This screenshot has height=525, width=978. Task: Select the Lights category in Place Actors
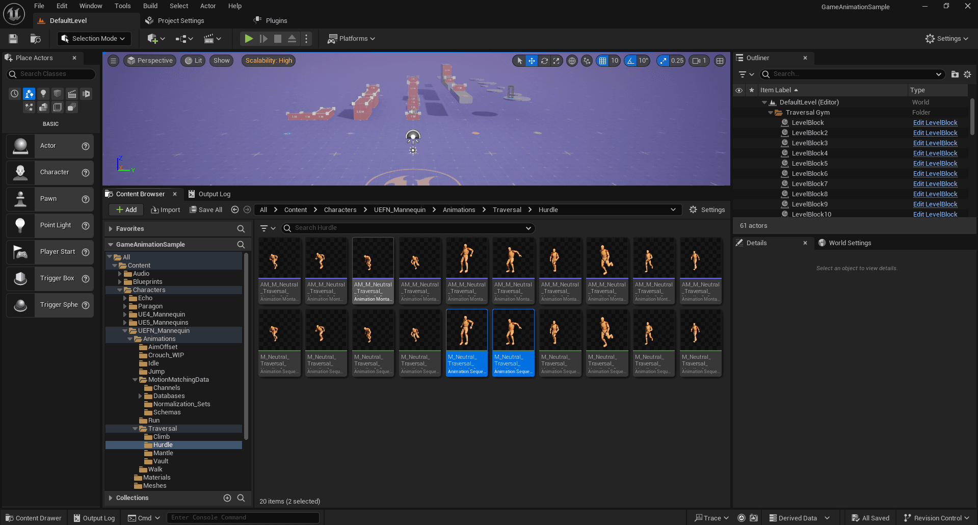tap(43, 94)
